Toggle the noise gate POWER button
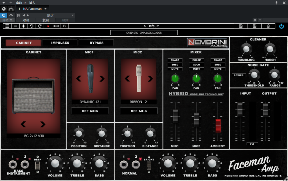 coord(238,75)
